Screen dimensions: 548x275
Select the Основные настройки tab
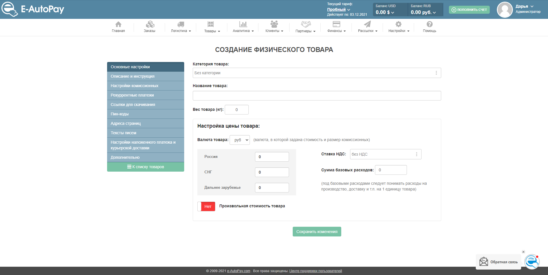coord(146,67)
